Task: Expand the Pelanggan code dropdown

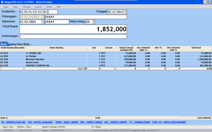Action: click(43, 17)
